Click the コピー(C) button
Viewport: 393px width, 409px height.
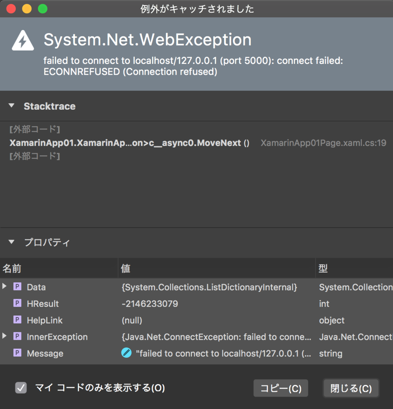281,388
